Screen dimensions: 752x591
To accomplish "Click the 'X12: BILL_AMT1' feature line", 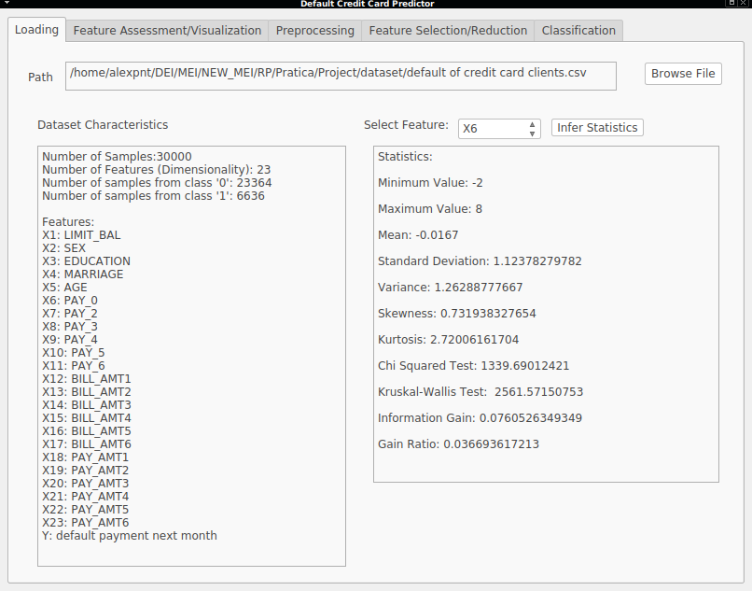I will pyautogui.click(x=87, y=379).
